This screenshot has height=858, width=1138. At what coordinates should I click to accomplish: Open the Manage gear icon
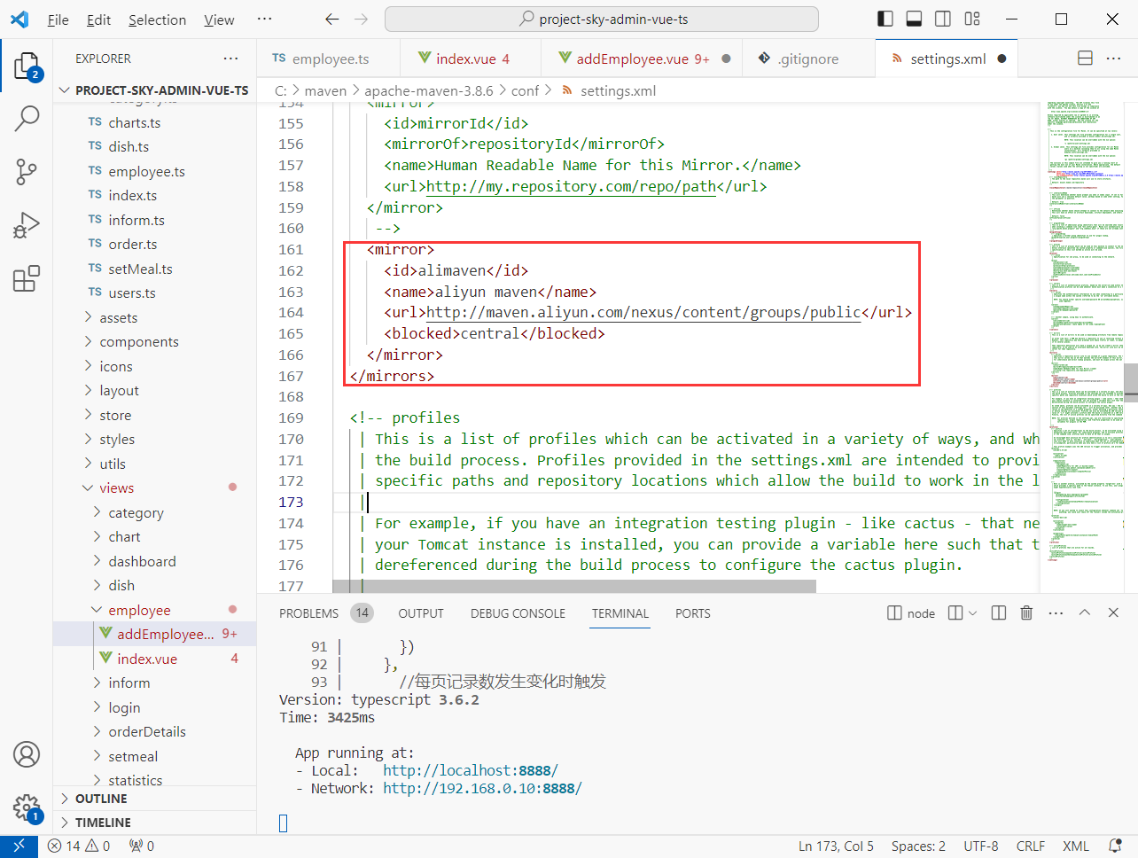pyautogui.click(x=27, y=807)
